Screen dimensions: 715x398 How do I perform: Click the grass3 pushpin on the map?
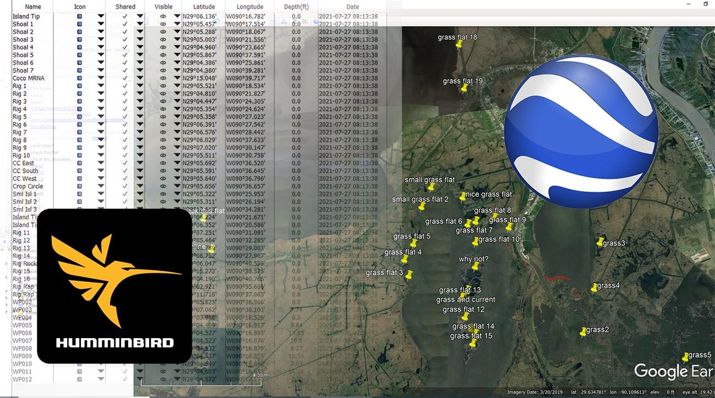click(600, 242)
